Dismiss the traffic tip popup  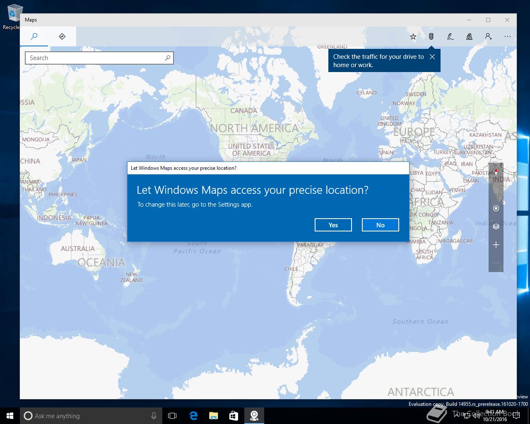point(432,57)
